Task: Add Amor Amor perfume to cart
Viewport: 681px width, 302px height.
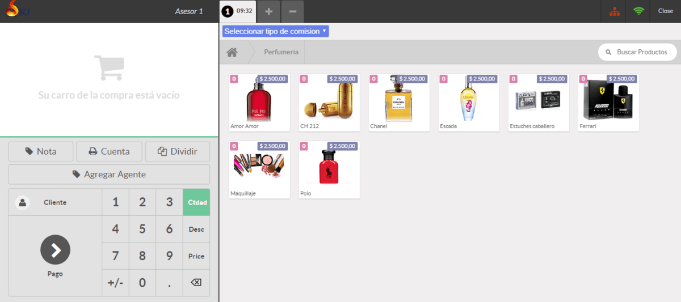Action: click(x=259, y=103)
